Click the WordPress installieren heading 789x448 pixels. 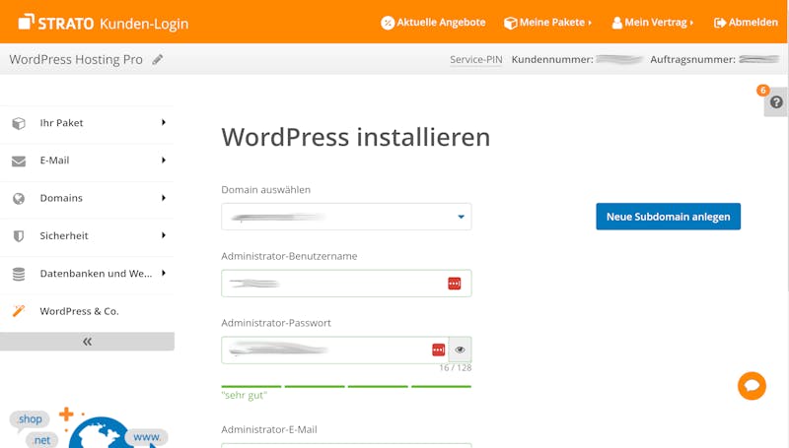click(x=356, y=137)
